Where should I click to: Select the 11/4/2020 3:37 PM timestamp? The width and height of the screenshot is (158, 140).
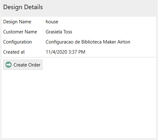(x=65, y=52)
